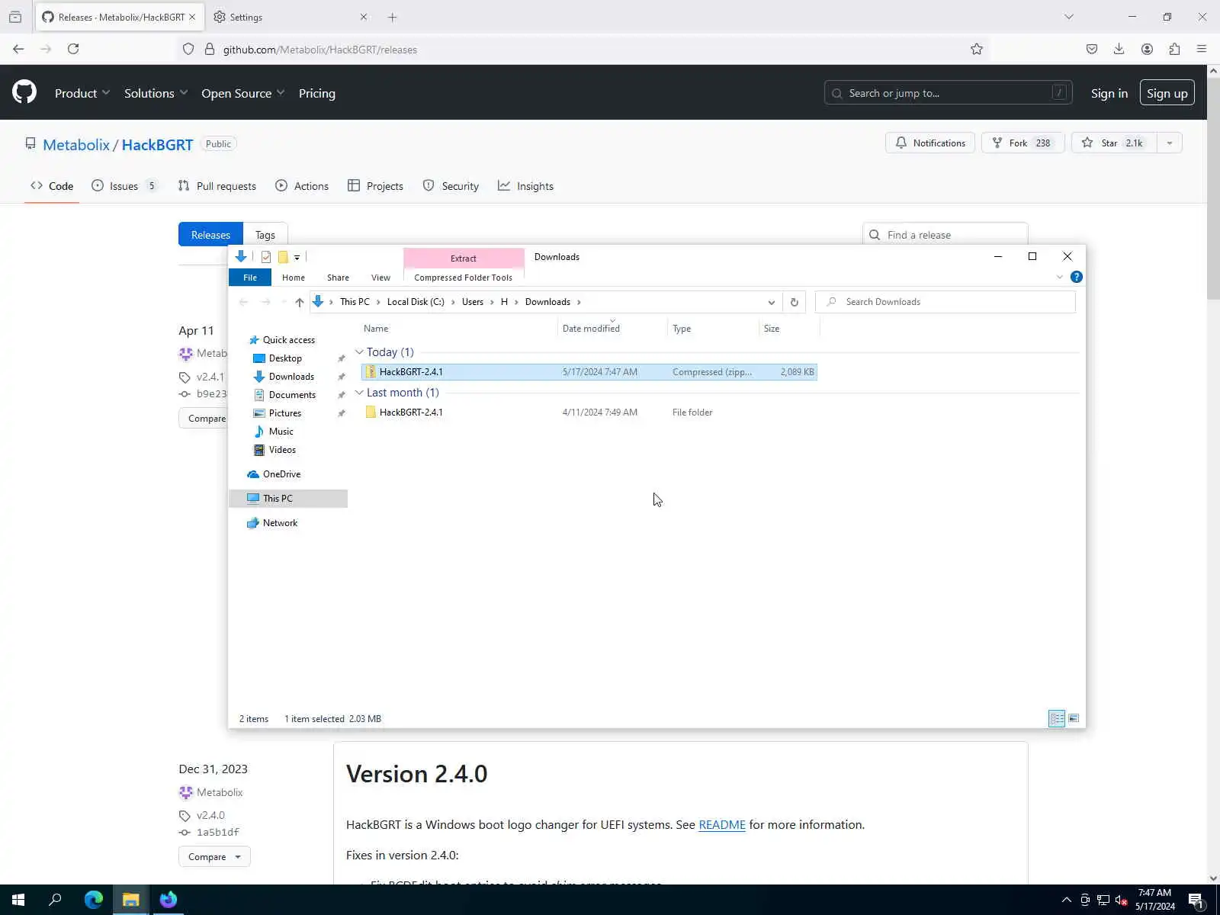The image size is (1220, 915).
Task: Switch to the Tags view
Action: (x=265, y=235)
